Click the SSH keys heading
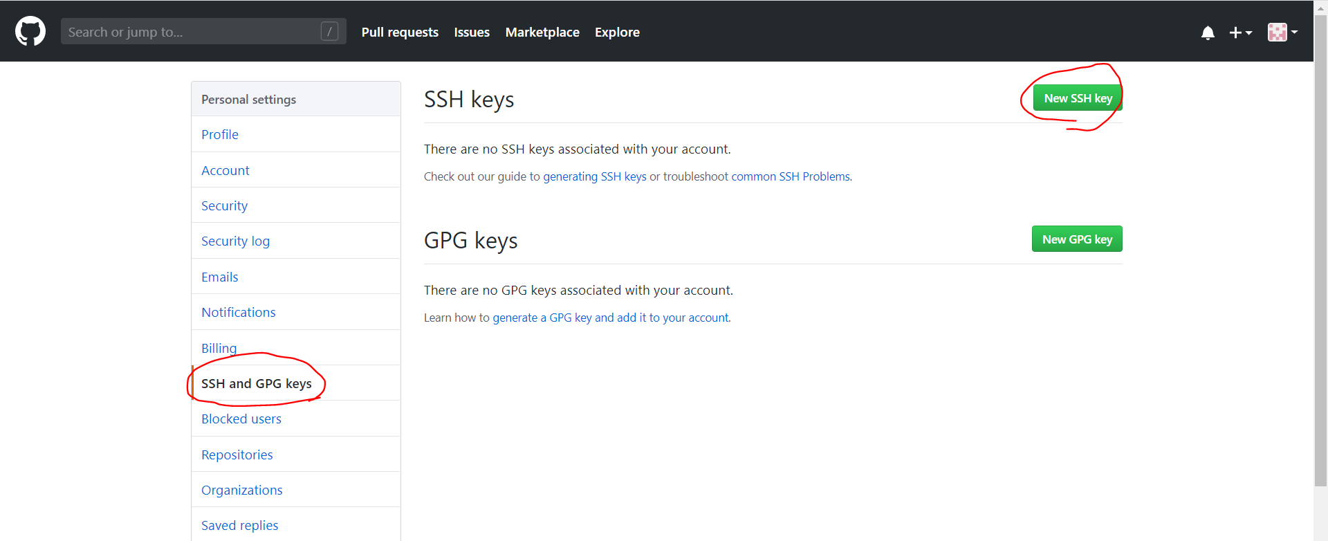Image resolution: width=1328 pixels, height=541 pixels. [469, 100]
